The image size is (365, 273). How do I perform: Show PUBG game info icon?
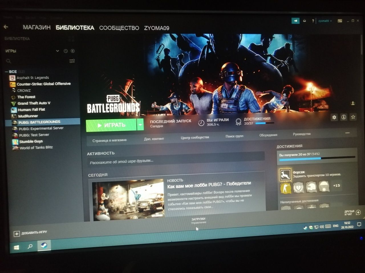344,117
